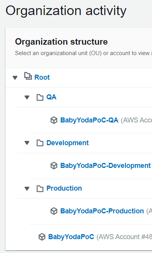Select the BabyYodaPoC-Production account link

102,211
